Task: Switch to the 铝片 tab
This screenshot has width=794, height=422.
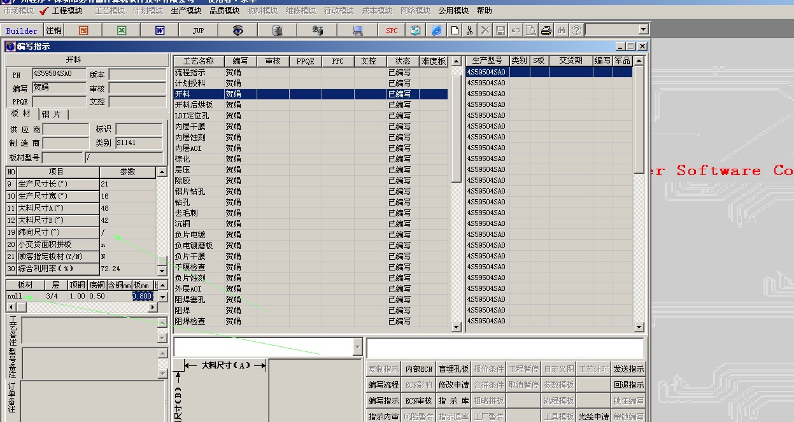Action: click(x=52, y=114)
